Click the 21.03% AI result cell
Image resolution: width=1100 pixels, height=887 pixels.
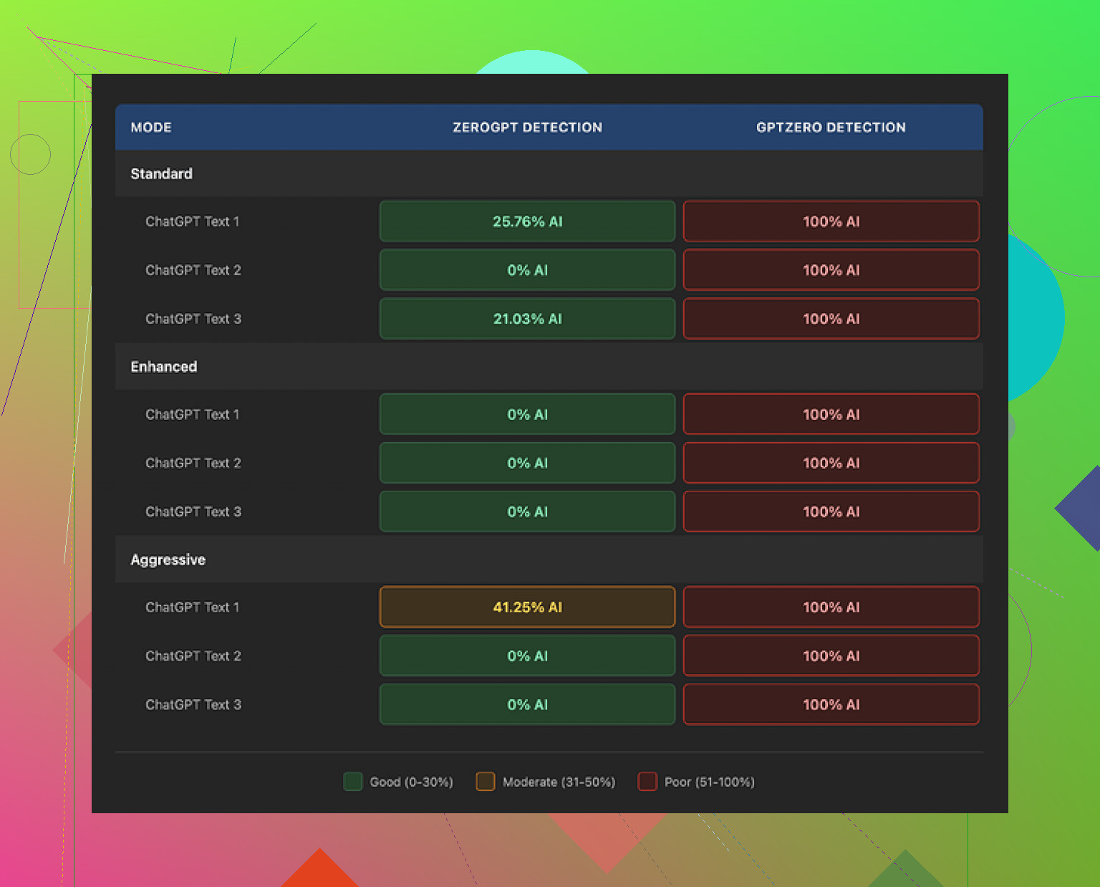click(x=527, y=319)
